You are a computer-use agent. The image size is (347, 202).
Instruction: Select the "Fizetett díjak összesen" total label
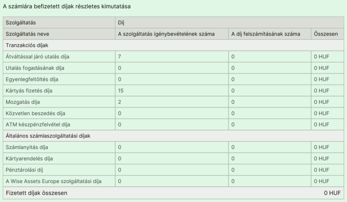(x=37, y=193)
